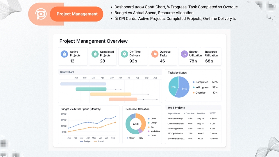Click the On-Time Delivery clock icon

(124, 54)
